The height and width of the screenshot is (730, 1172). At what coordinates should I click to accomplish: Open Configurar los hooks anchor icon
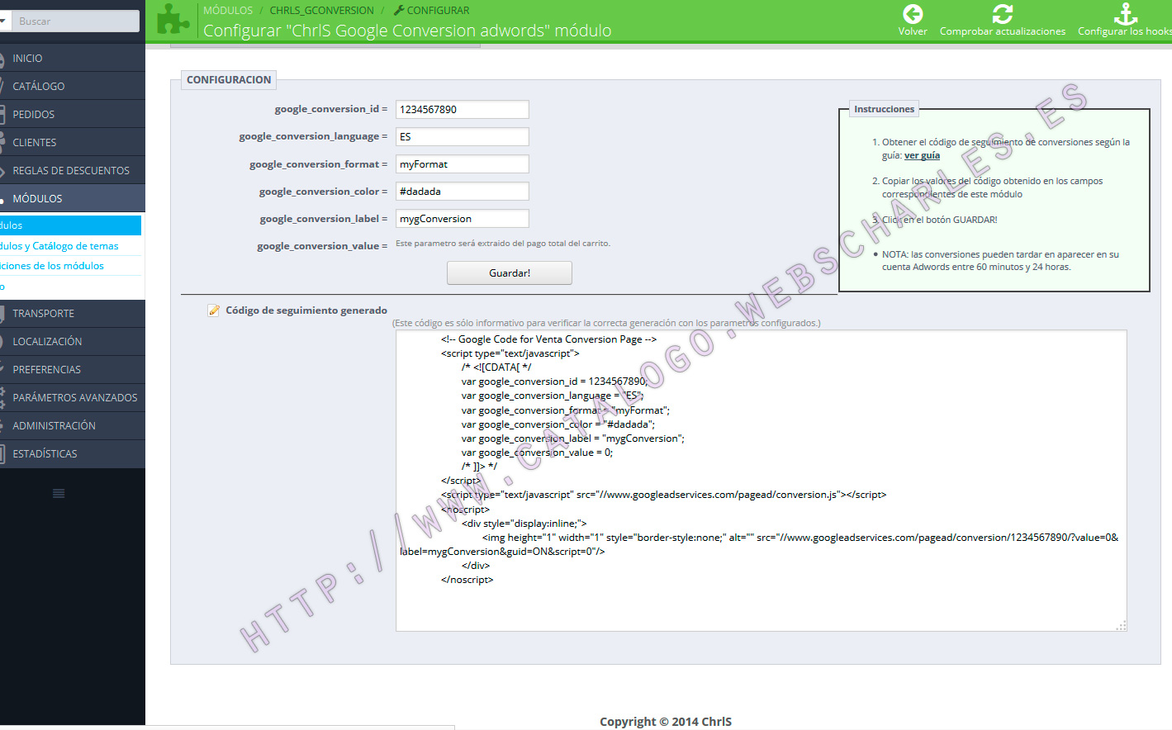tap(1126, 14)
